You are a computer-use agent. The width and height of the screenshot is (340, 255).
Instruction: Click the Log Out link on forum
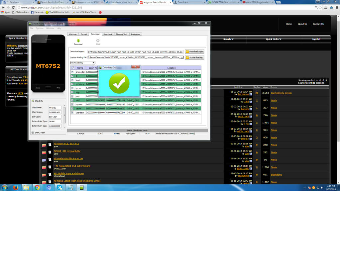[316, 39]
